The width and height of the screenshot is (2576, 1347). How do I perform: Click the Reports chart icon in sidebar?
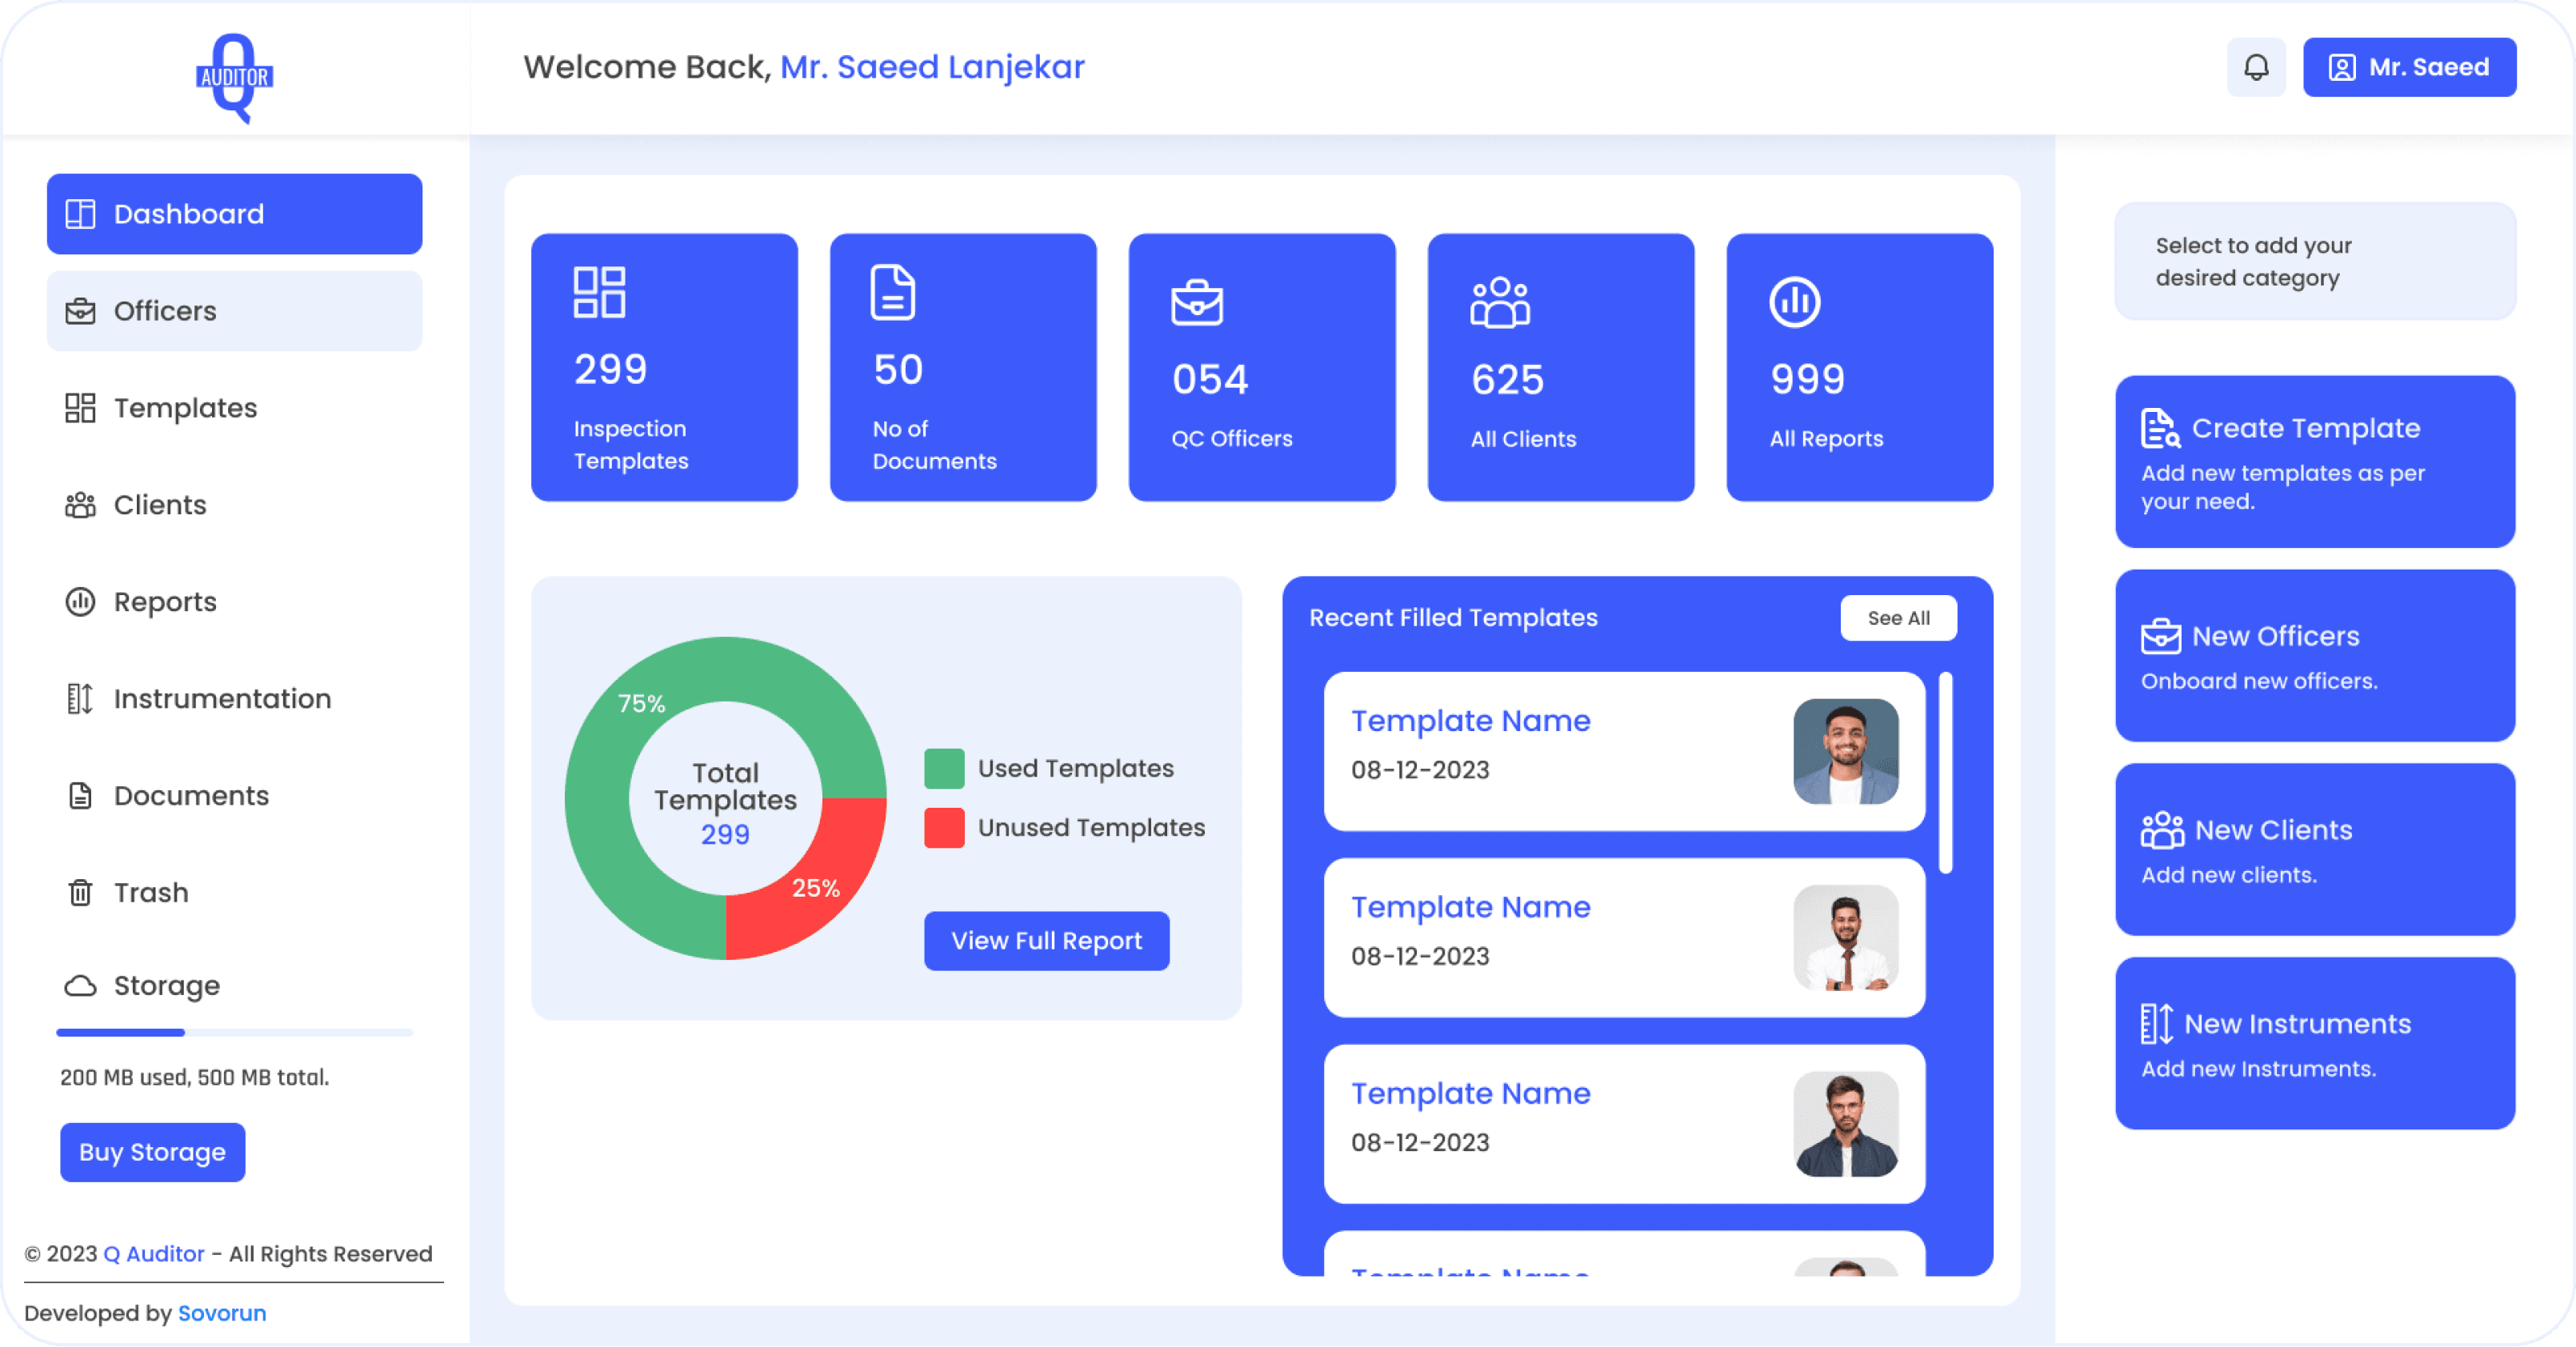point(80,602)
